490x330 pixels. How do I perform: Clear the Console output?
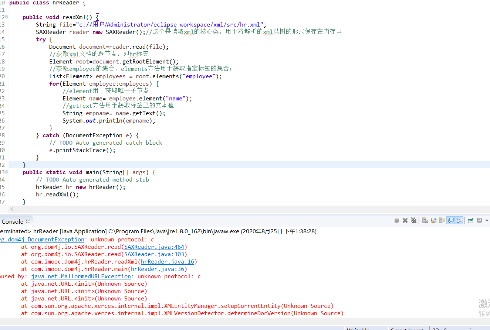pyautogui.click(x=425, y=220)
